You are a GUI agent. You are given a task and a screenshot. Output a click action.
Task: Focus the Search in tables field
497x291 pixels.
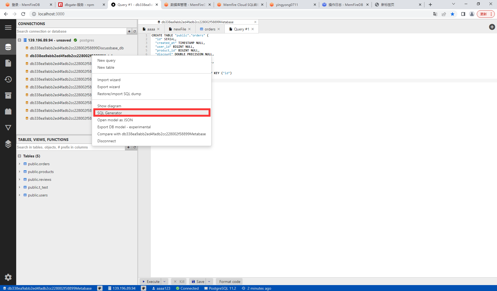pyautogui.click(x=71, y=147)
